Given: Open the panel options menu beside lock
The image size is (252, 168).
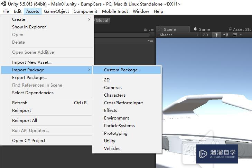Looking at the screenshot, I should click(151, 30).
